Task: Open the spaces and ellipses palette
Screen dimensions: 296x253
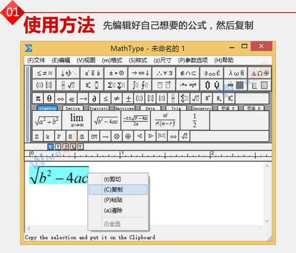Action: point(68,73)
